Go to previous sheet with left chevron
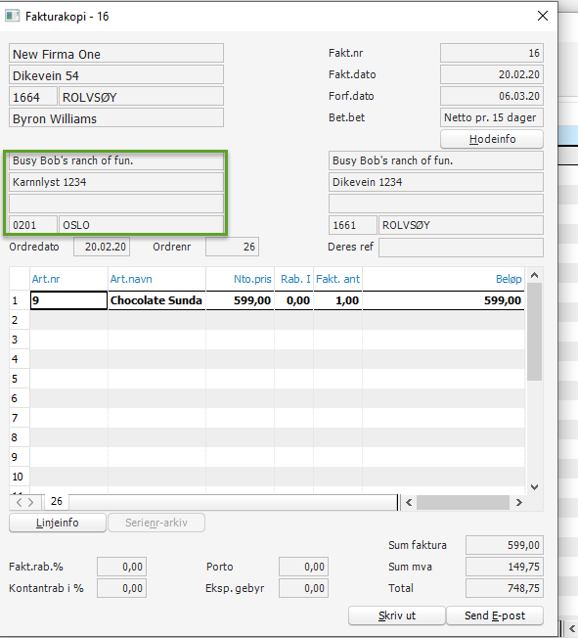Image resolution: width=578 pixels, height=638 pixels. tap(19, 502)
